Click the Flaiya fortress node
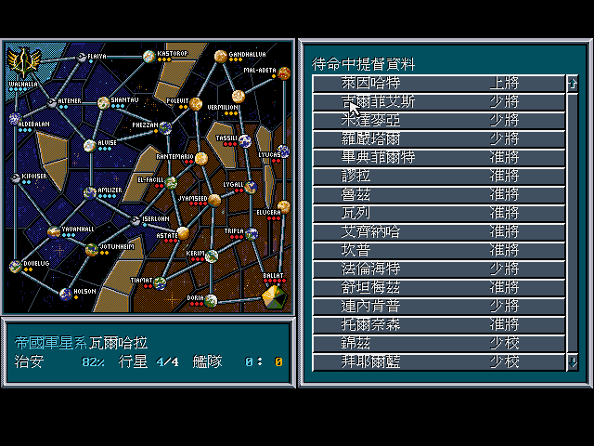The width and height of the screenshot is (594, 446). tap(81, 58)
